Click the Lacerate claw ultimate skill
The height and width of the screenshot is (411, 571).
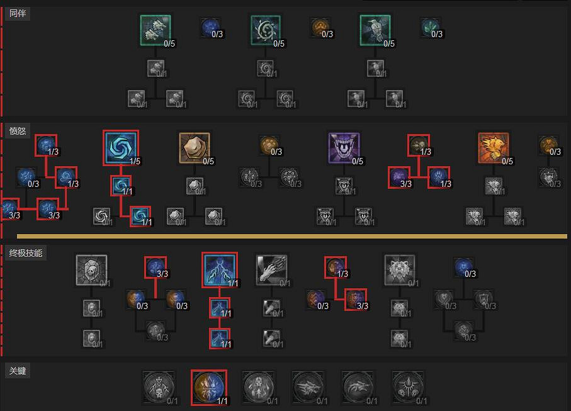click(271, 270)
